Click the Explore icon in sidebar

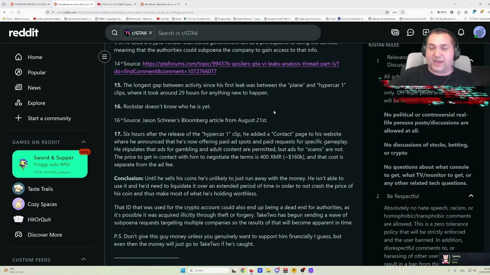[x=18, y=103]
